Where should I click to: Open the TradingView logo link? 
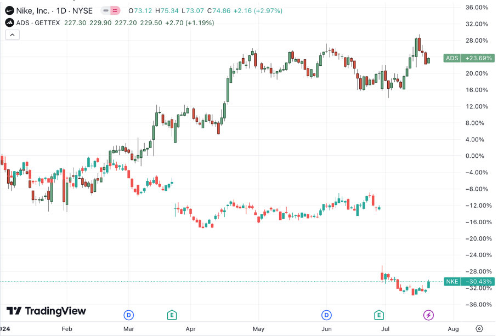tap(46, 311)
